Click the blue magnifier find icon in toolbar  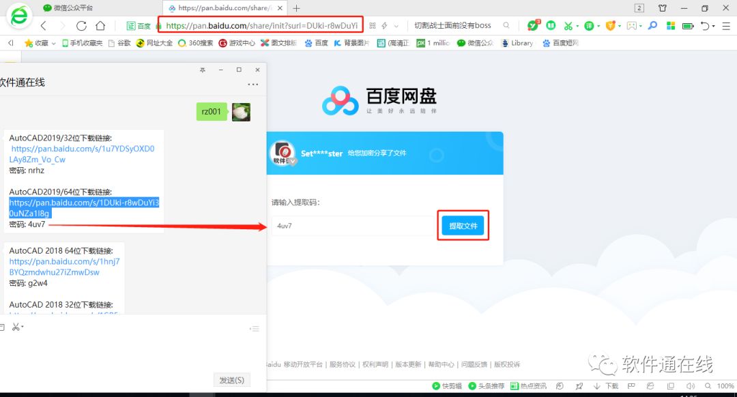(652, 25)
